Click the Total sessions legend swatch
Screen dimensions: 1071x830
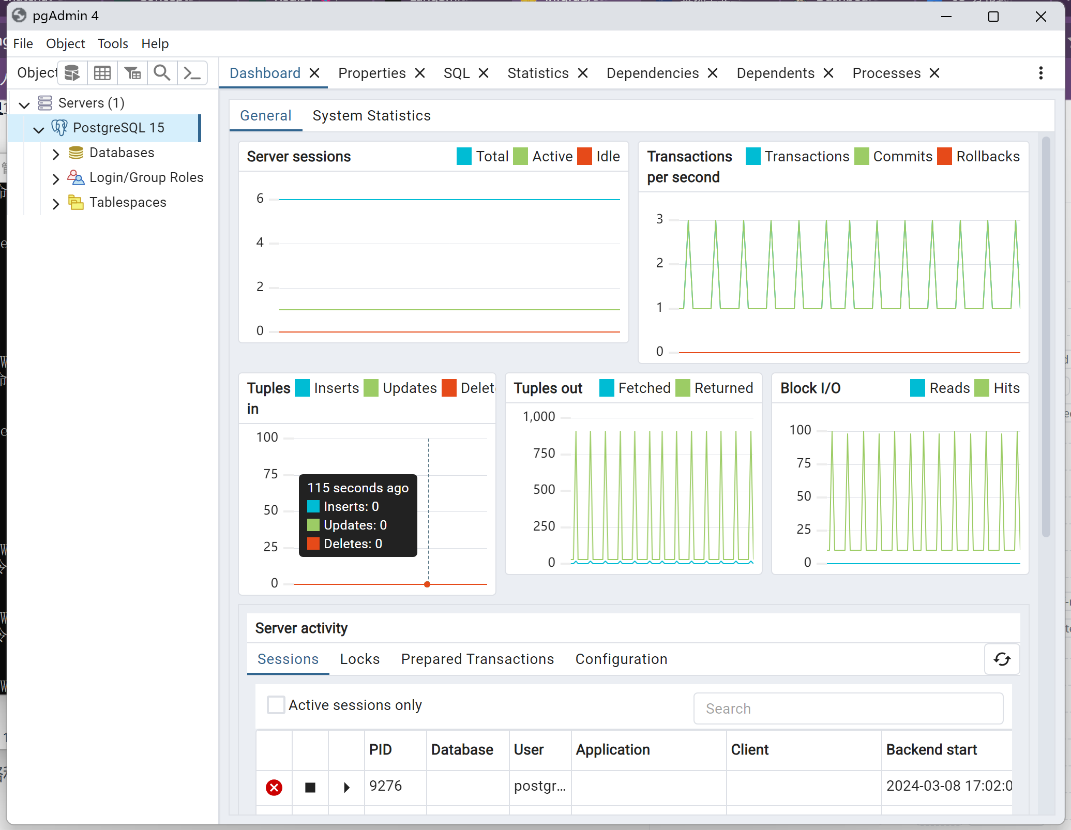464,156
